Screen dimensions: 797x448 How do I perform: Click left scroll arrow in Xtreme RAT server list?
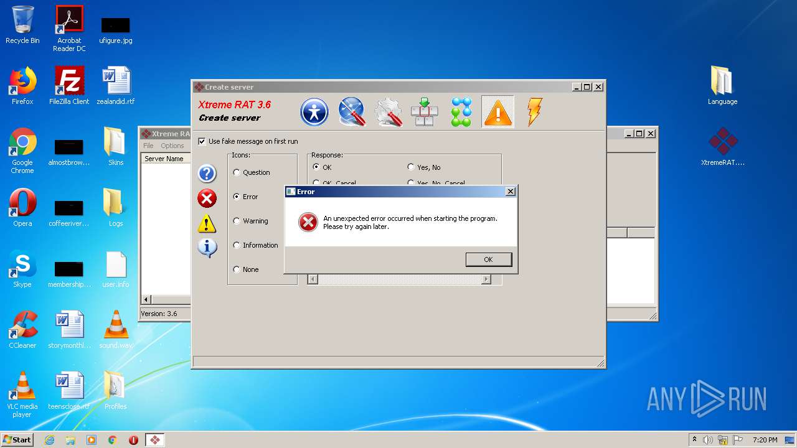click(x=147, y=299)
